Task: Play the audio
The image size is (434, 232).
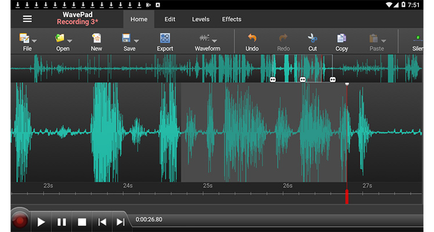Action: [x=41, y=222]
